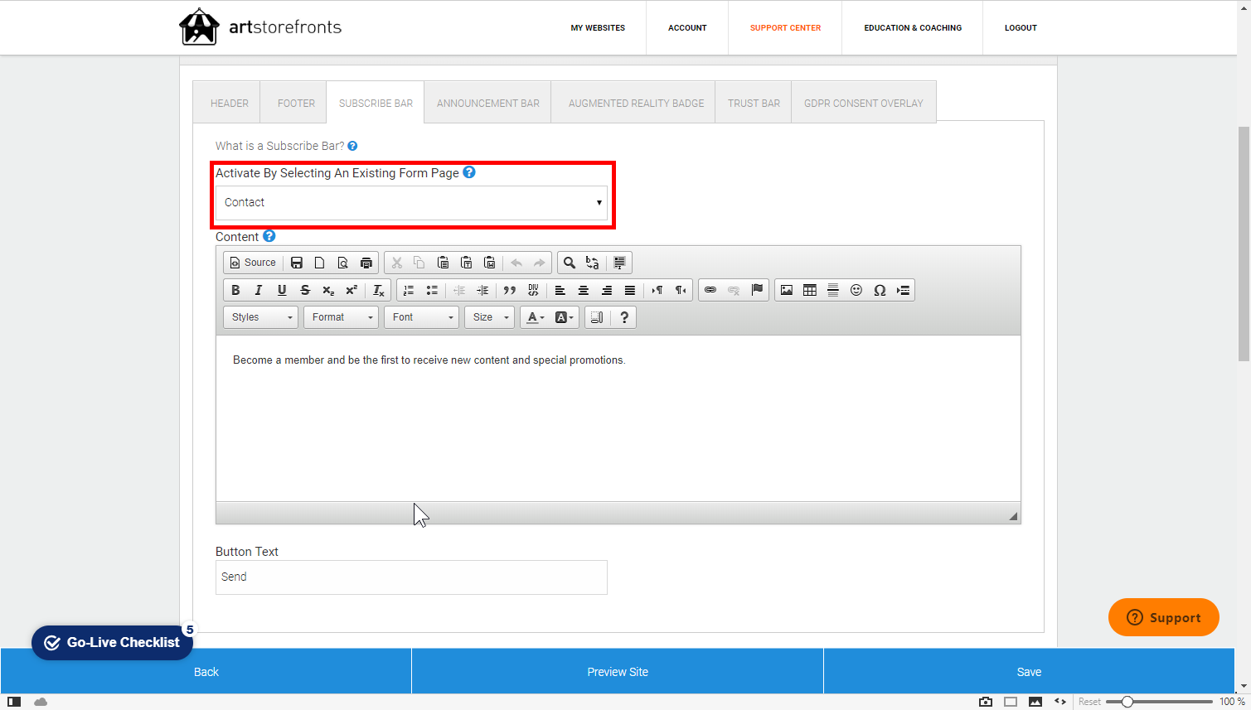Toggle Source view in the editor
Screen dimensions: 1251x710
[252, 263]
